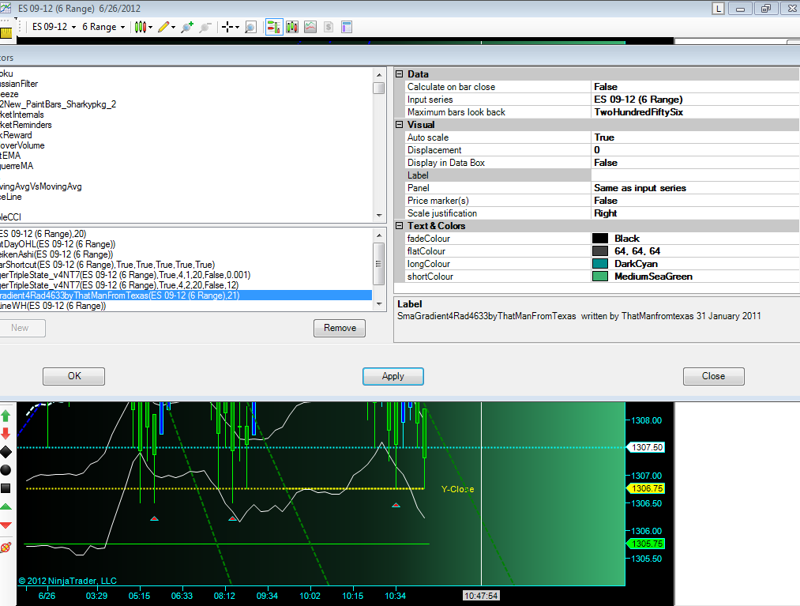Click the Input series ES 09-12 value
800x606 pixels.
pos(695,100)
